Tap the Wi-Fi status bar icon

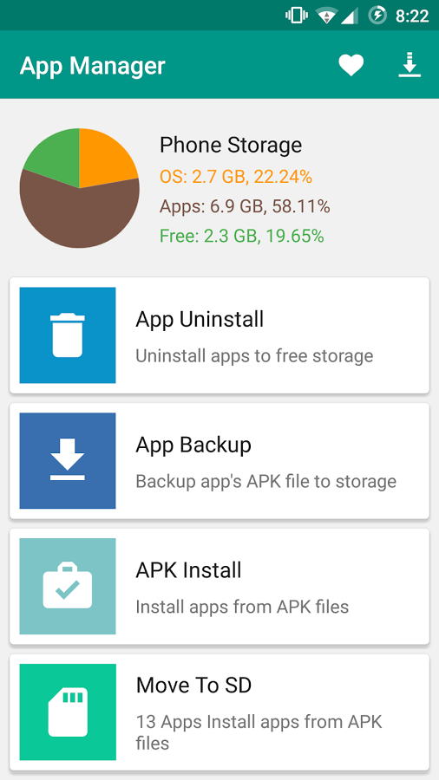(326, 16)
